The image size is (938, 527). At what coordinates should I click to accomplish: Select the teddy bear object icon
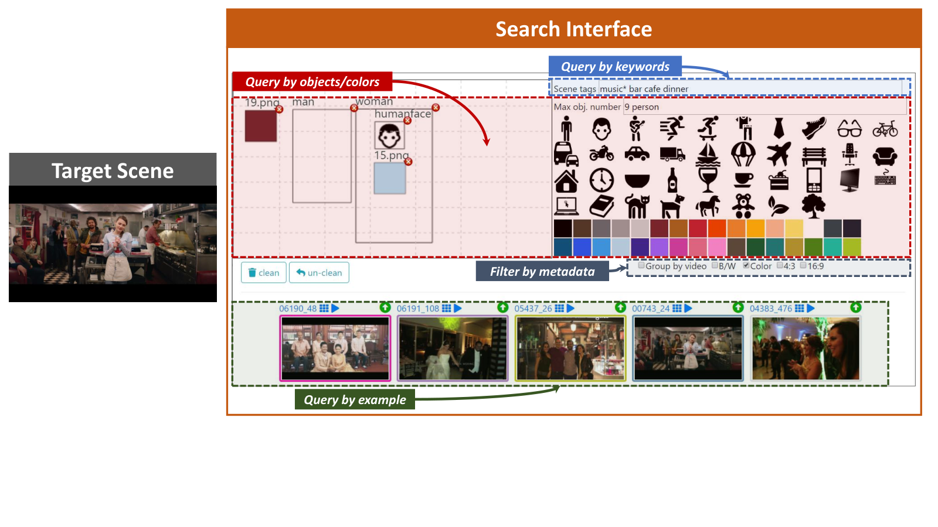[743, 206]
